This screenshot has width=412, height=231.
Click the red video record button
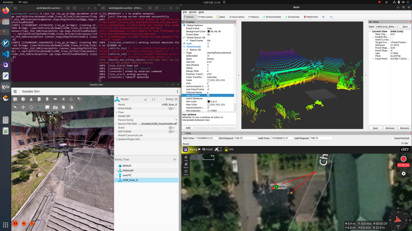(403, 159)
